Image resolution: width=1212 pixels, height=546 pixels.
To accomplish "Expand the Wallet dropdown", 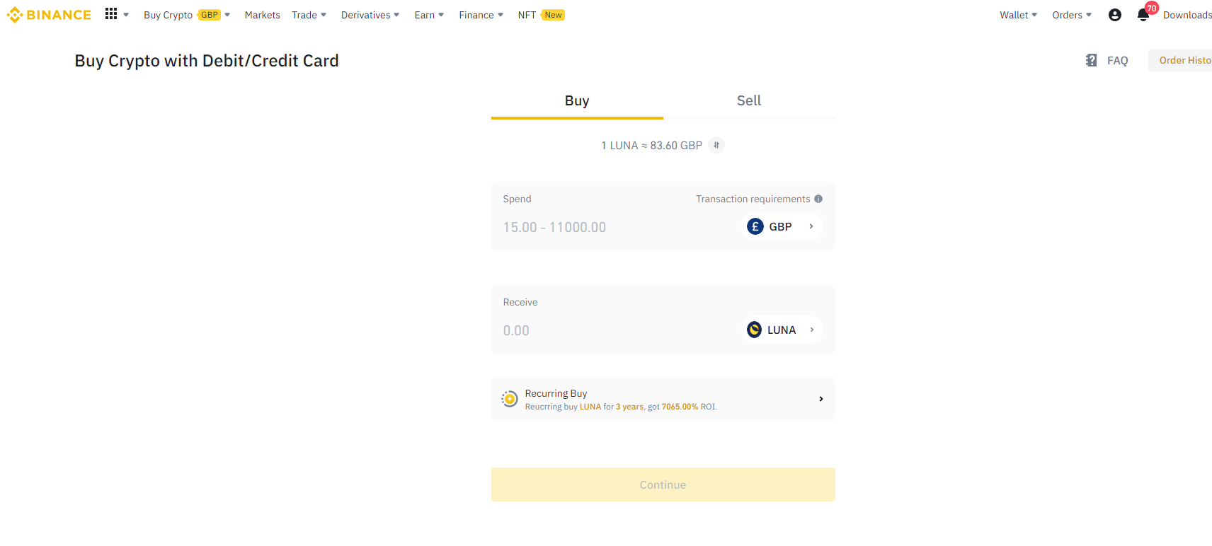I will tap(1018, 15).
